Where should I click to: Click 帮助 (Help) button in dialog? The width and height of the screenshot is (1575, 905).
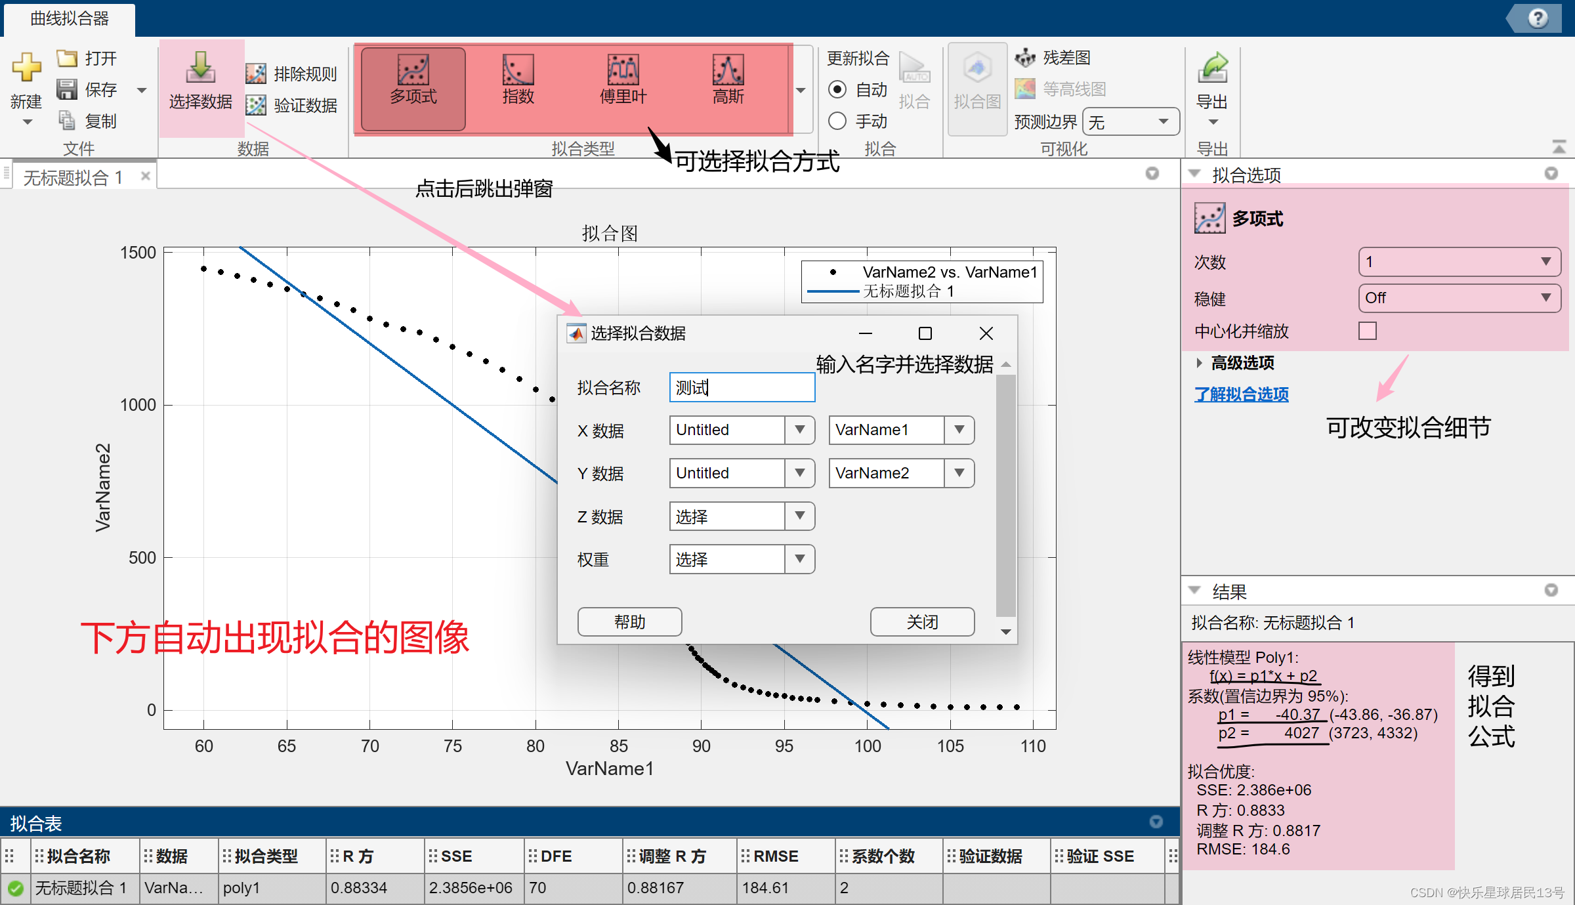click(631, 621)
